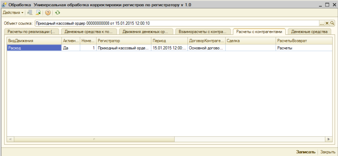This screenshot has height=156, width=338.
Task: Maximize the processing window
Action: pyautogui.click(x=327, y=5)
